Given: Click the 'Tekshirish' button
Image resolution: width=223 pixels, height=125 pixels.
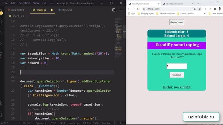Looking at the screenshot, I should pyautogui.click(x=177, y=75).
